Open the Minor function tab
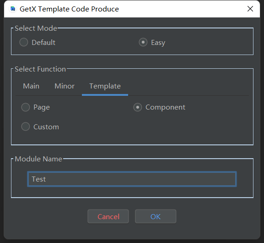Image resolution: width=264 pixels, height=243 pixels. [x=65, y=86]
